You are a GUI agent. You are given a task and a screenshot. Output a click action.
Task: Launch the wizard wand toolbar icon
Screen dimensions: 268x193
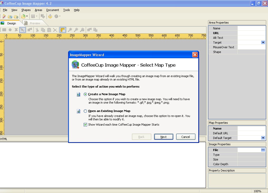pyautogui.click(x=4, y=16)
